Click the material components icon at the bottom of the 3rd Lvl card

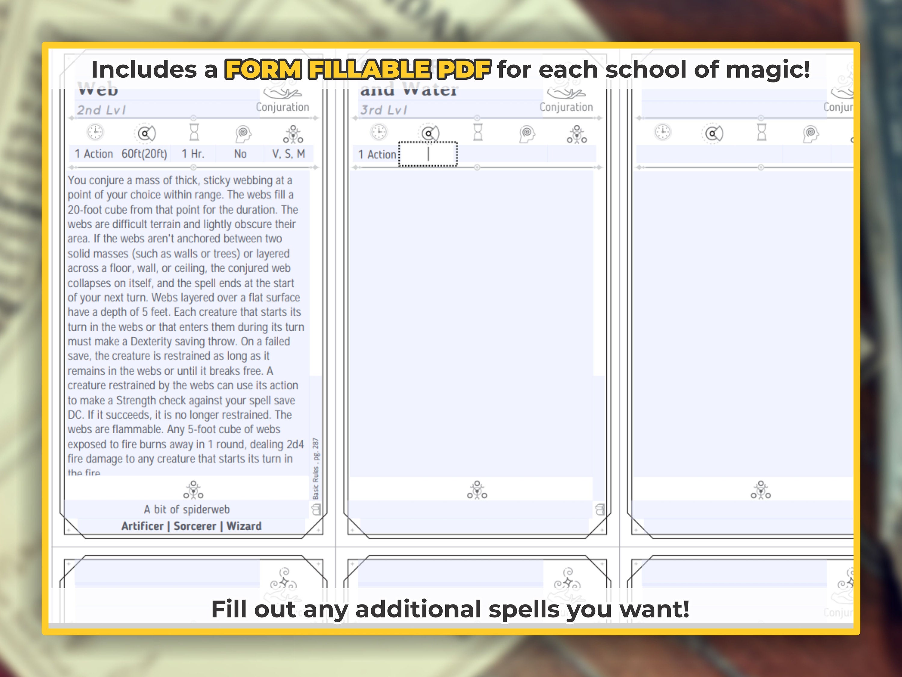tap(477, 490)
